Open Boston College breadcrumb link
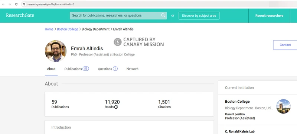The width and height of the screenshot is (297, 134). pos(68,29)
